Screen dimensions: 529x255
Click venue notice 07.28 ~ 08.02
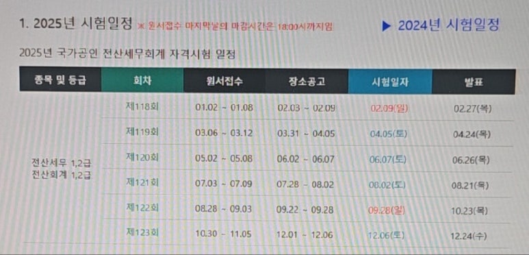[x=305, y=185]
